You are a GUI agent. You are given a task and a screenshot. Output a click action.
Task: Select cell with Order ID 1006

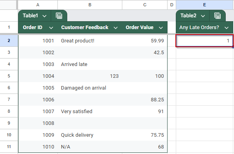(38, 99)
